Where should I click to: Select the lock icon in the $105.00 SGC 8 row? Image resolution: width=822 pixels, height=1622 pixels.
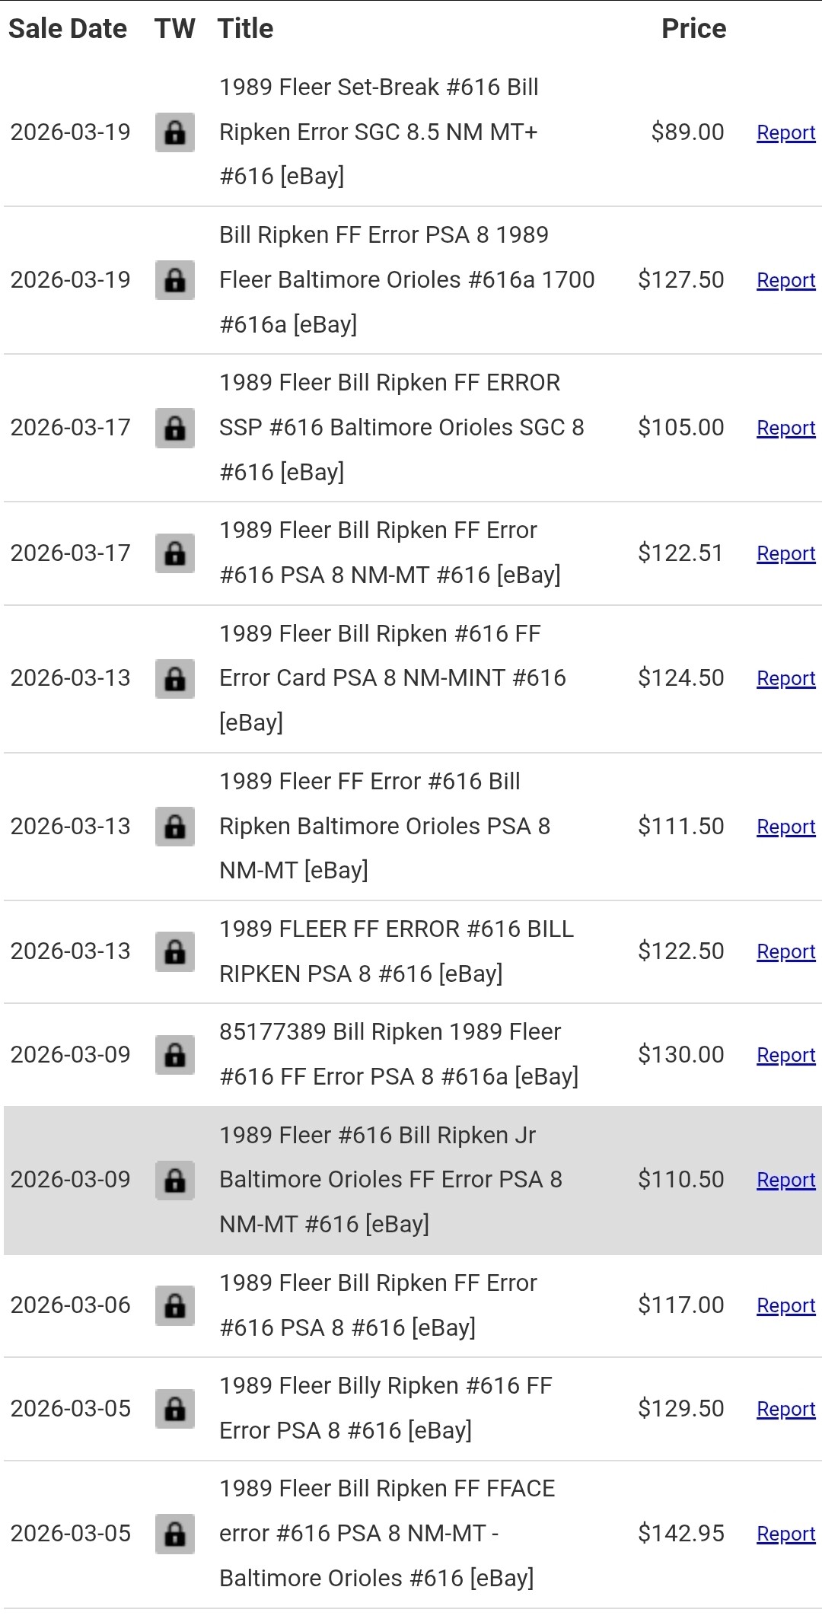[x=175, y=428]
